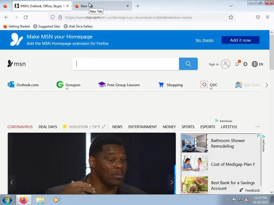The image size is (274, 205).
Task: Open the CORONAVIRUS section
Action: (20, 127)
